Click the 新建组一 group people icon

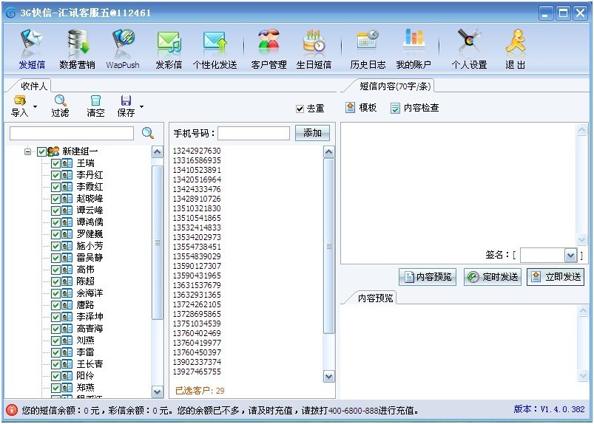pos(53,151)
